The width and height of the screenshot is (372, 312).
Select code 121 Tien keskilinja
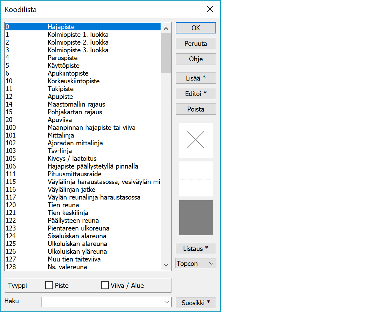[68, 213]
